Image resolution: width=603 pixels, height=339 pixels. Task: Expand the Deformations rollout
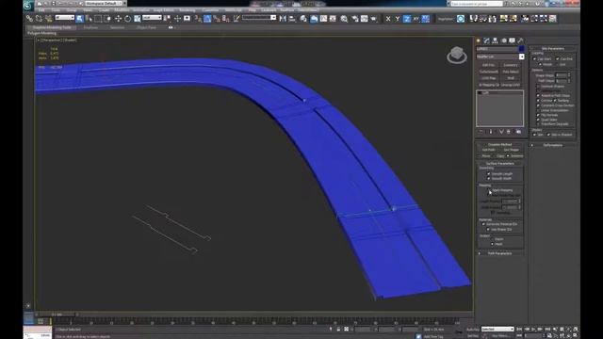point(553,145)
